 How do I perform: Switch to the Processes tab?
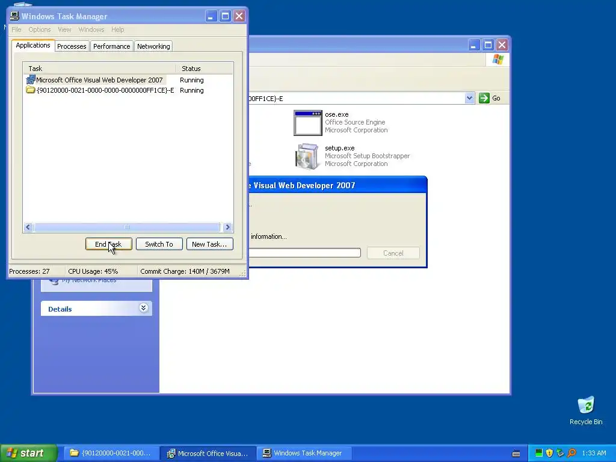tap(72, 46)
